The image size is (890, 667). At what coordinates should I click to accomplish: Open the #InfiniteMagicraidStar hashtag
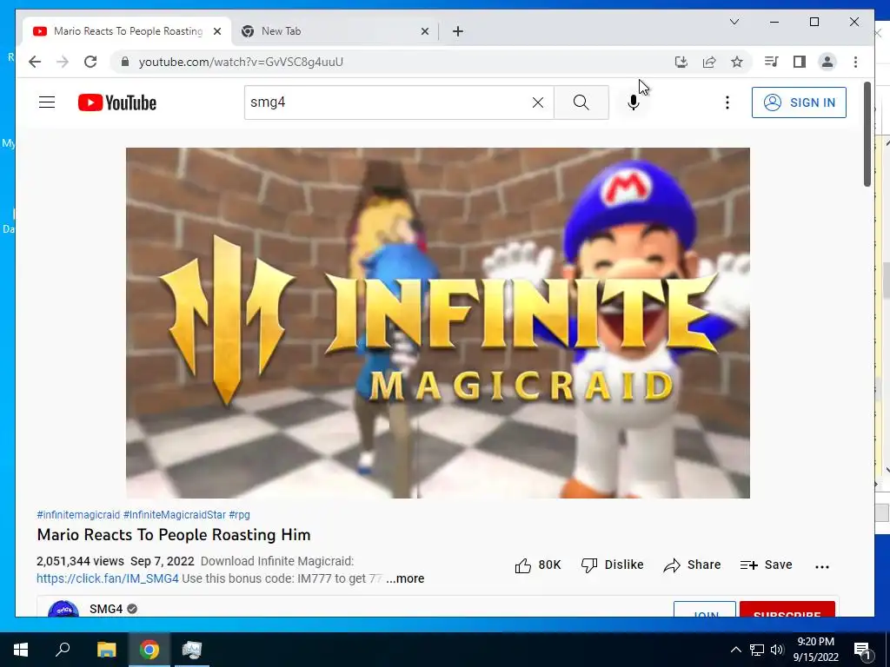coord(175,514)
